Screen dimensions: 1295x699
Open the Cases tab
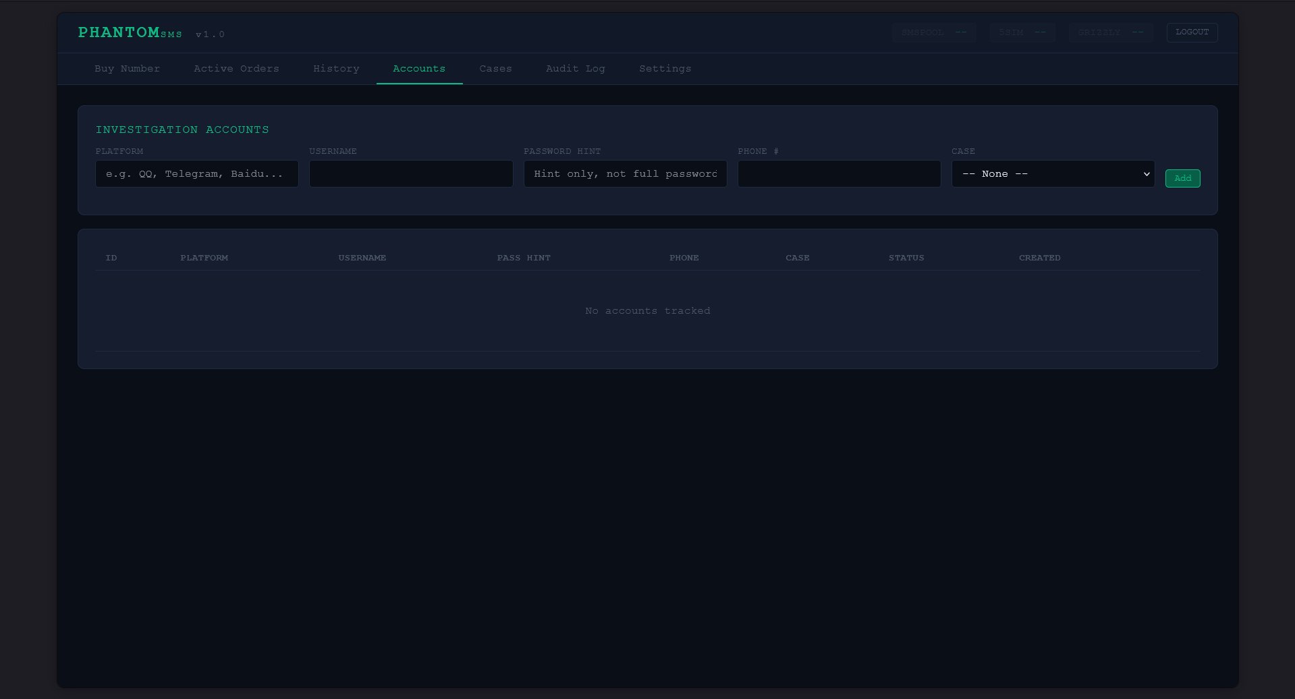[x=495, y=69]
